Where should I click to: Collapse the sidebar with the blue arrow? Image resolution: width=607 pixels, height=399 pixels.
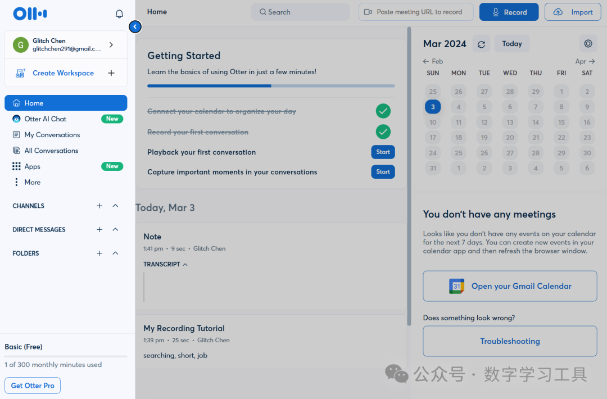[x=135, y=27]
